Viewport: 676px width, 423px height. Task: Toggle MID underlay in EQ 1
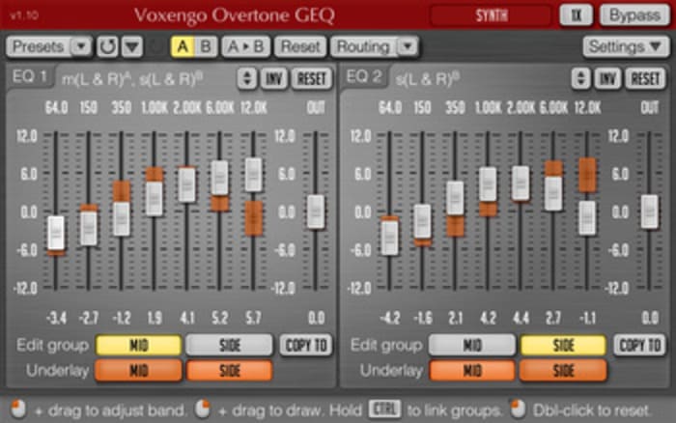click(x=139, y=371)
